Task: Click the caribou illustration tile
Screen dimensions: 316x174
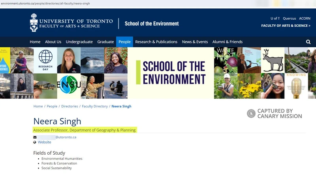Action: pyautogui.click(x=273, y=60)
